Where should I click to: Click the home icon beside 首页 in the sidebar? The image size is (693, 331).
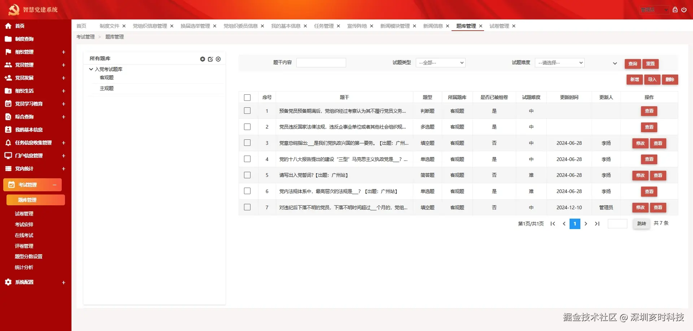8,26
